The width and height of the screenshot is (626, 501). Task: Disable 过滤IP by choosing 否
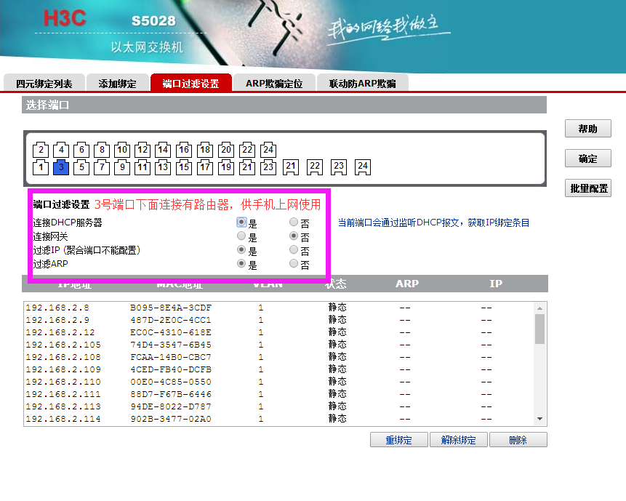(294, 250)
